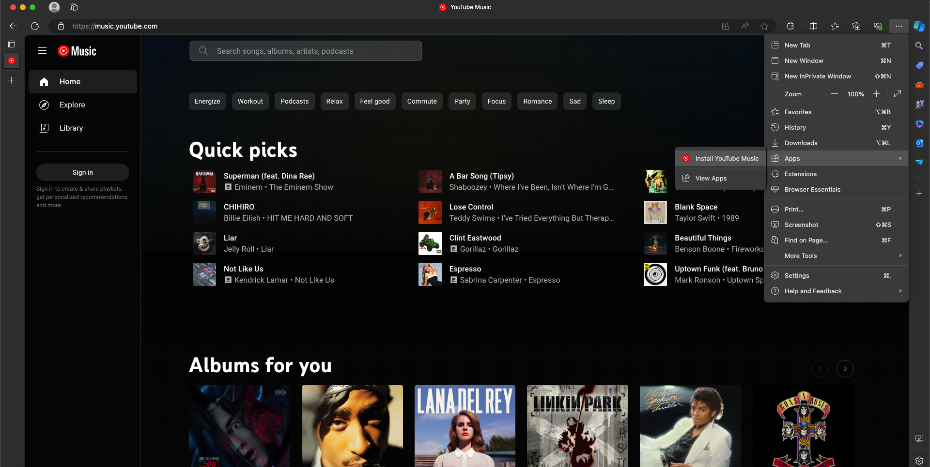Open the sidebar Shopping tag icon
Screen dimensions: 930x467
click(919, 65)
